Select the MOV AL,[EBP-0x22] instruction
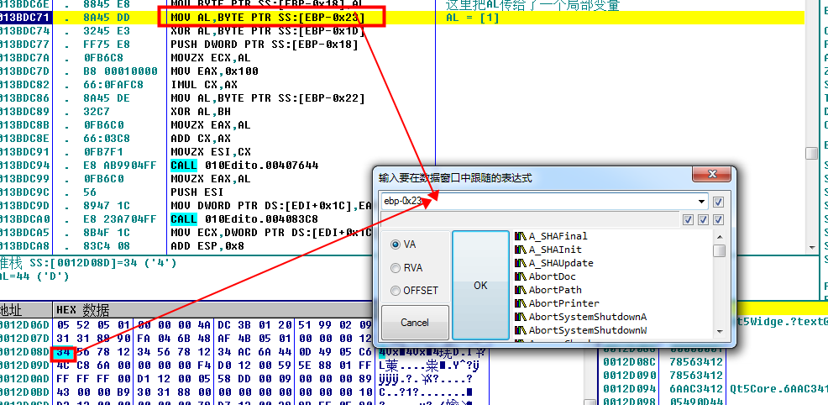Image resolution: width=828 pixels, height=405 pixels. tap(268, 98)
